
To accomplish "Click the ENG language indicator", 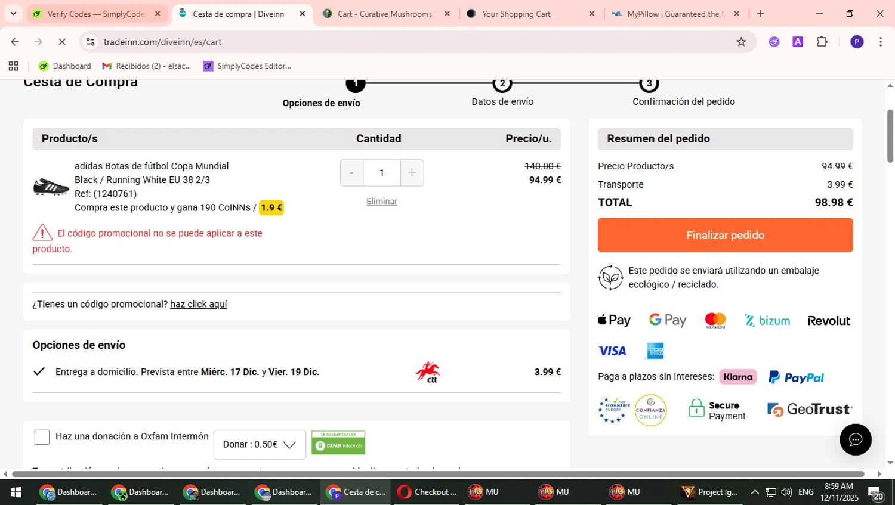I will point(806,492).
